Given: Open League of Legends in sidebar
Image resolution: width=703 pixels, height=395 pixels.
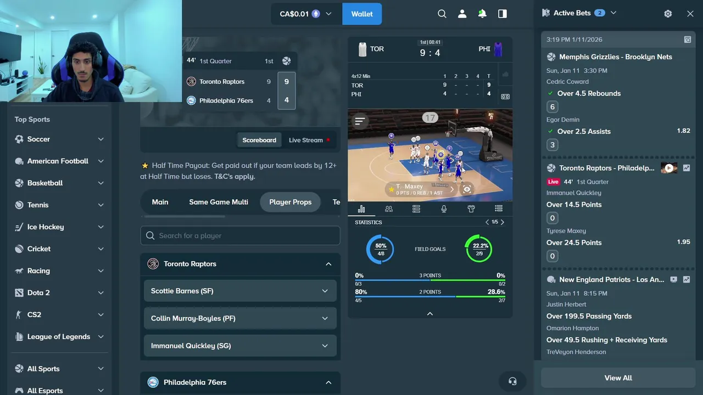Looking at the screenshot, I should pos(59,337).
